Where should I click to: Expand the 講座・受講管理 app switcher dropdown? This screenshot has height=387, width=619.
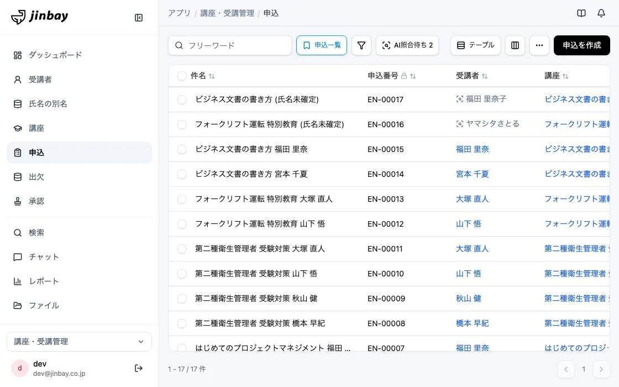(80, 342)
